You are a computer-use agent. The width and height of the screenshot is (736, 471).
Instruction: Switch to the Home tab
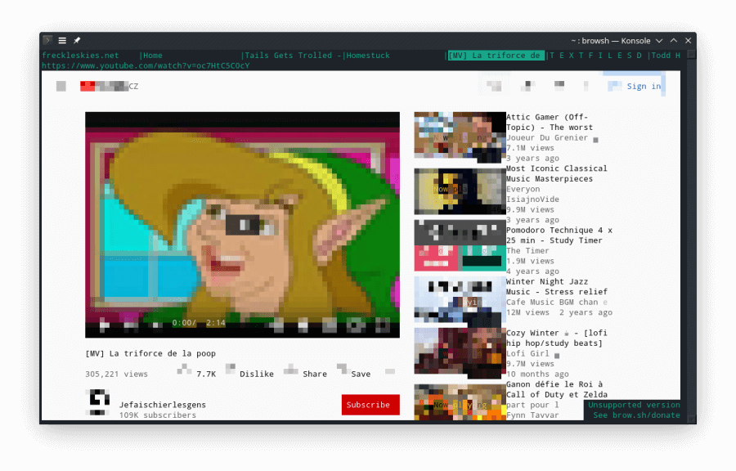coord(153,56)
